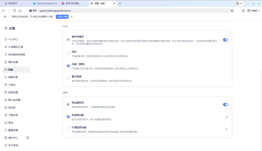The height and width of the screenshot is (151, 262).
Task: Click the external link icon beside 插件中心
Action: (27, 138)
